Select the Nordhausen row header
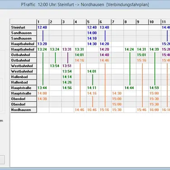The image size is (170, 170). tap(24, 110)
